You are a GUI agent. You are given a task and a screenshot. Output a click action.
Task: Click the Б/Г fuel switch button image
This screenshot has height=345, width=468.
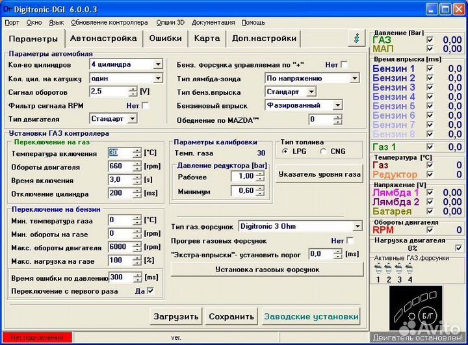(x=428, y=316)
